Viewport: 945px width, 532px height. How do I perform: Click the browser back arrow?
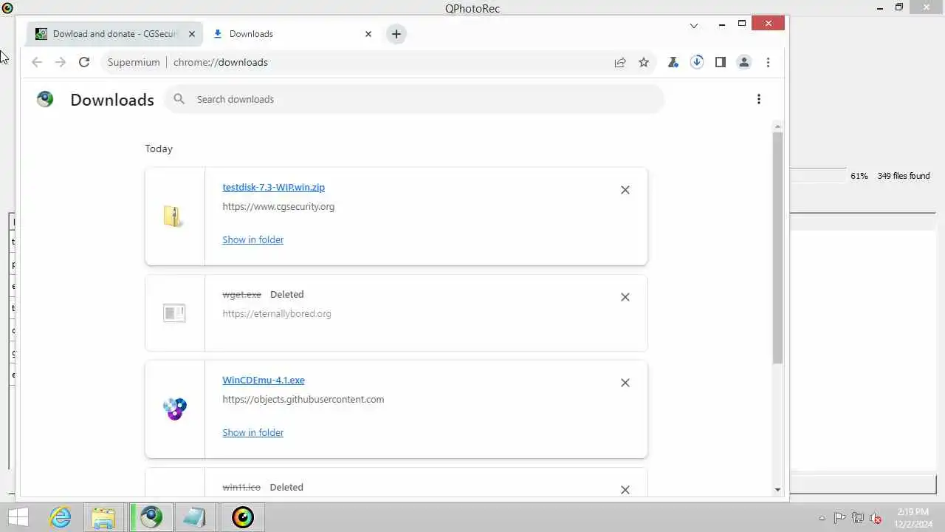pos(37,62)
